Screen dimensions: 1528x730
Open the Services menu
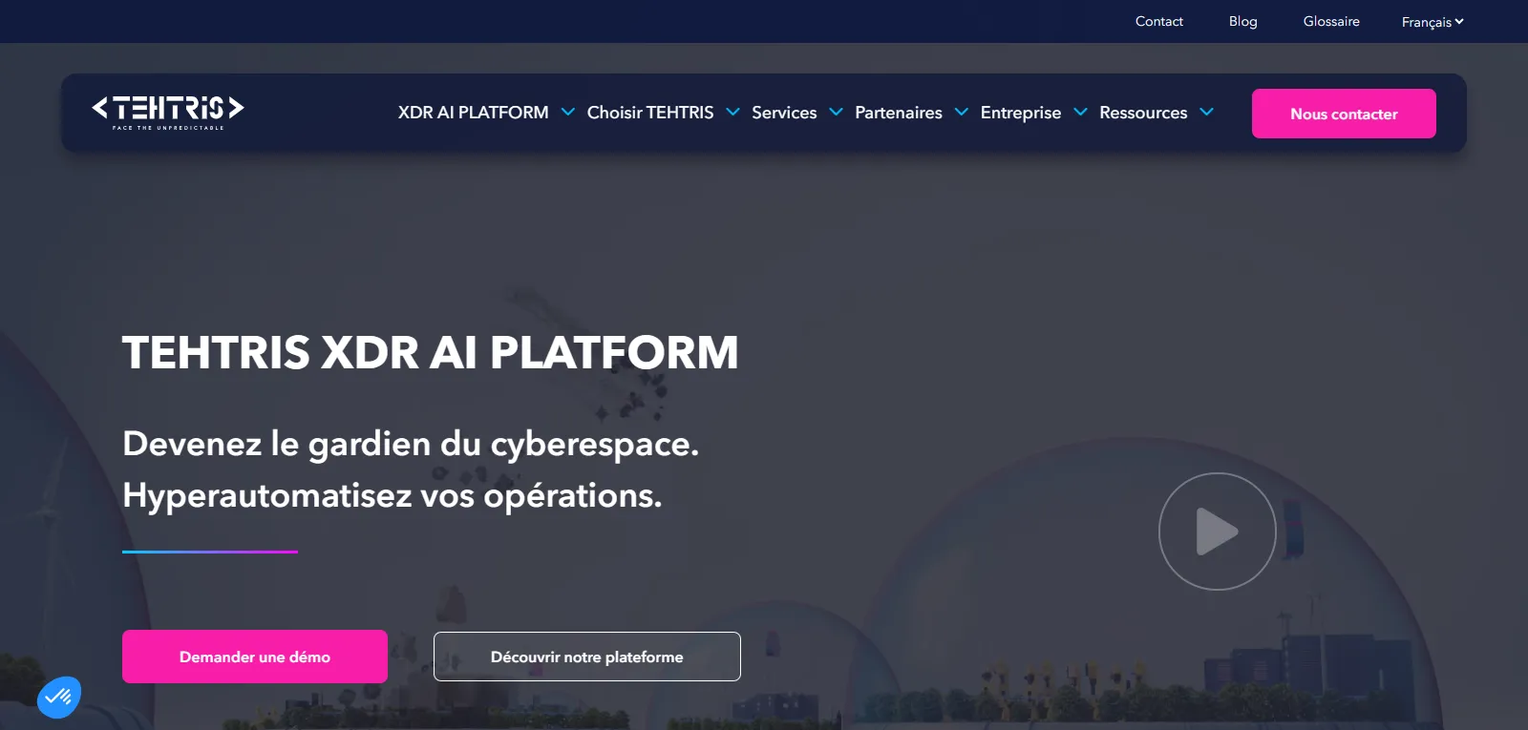784,113
